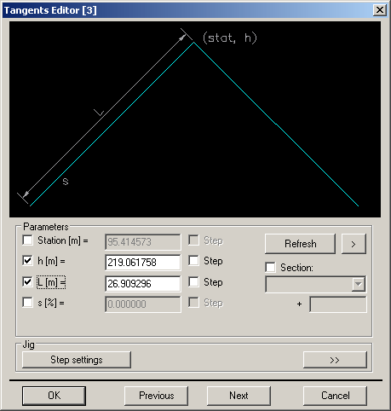Image resolution: width=391 pixels, height=411 pixels.
Task: Toggle the Step checkbox for L [m]
Action: [x=193, y=282]
